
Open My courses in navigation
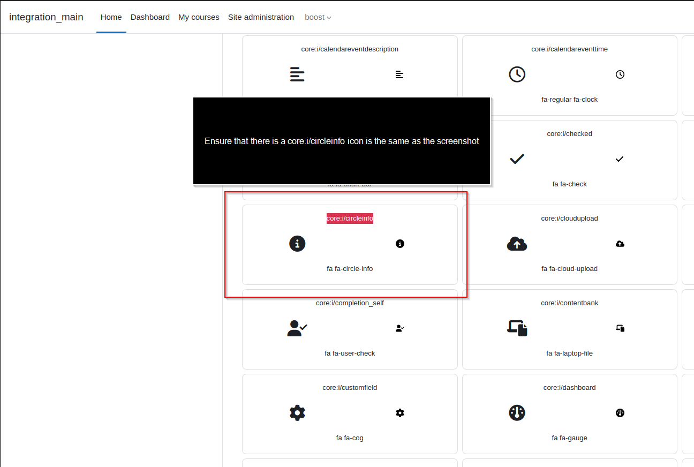pos(199,17)
